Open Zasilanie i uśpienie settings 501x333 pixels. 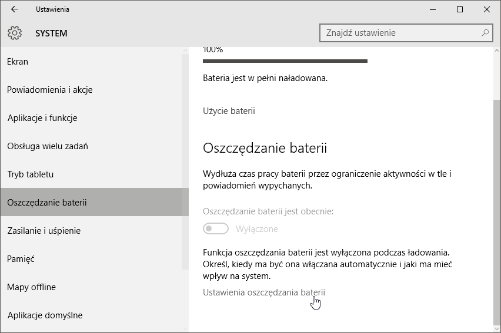pyautogui.click(x=44, y=231)
